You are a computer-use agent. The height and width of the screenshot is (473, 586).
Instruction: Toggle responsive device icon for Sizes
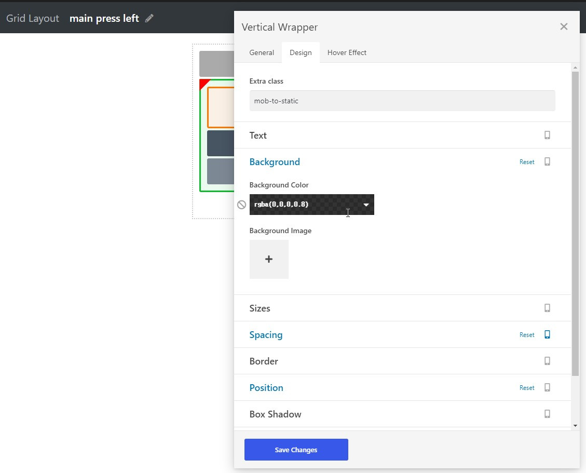(x=547, y=308)
